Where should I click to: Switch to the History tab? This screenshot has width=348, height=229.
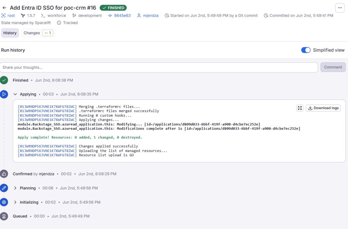[x=10, y=33]
